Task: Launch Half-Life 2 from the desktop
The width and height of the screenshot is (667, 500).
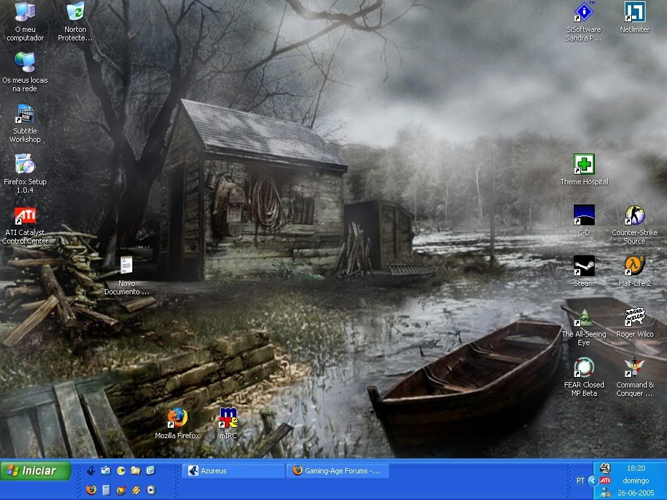Action: tap(634, 266)
